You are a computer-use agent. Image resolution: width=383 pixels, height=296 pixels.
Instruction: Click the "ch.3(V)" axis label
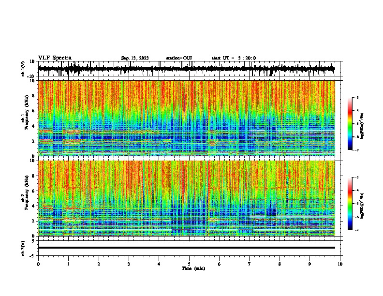point(23,248)
